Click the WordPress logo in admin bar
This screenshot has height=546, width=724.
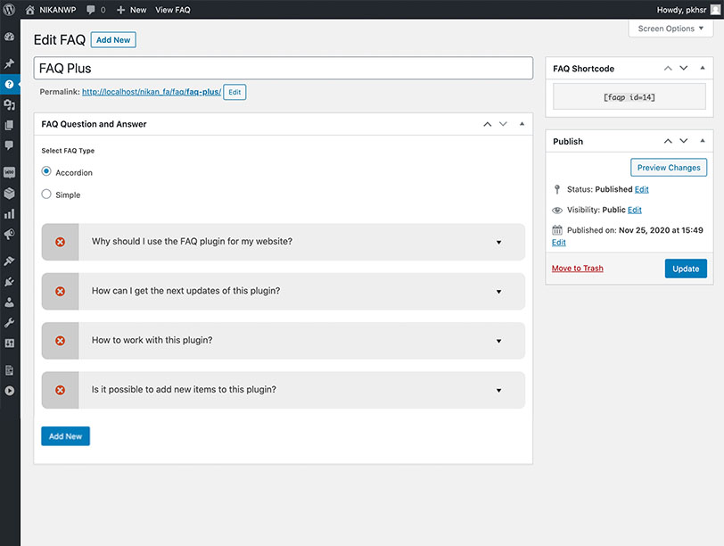click(x=9, y=9)
